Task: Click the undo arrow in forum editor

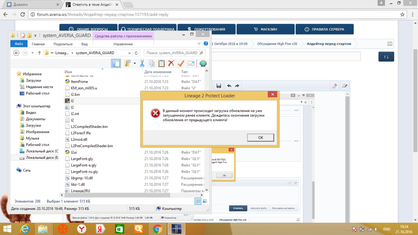Action: click(x=229, y=86)
